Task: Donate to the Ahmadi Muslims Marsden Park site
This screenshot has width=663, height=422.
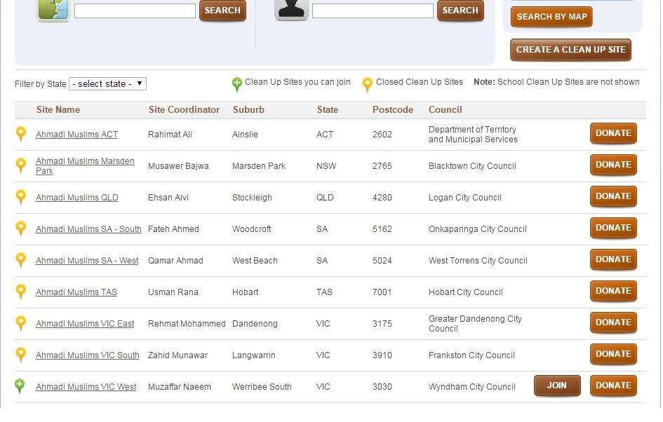Action: tap(612, 165)
